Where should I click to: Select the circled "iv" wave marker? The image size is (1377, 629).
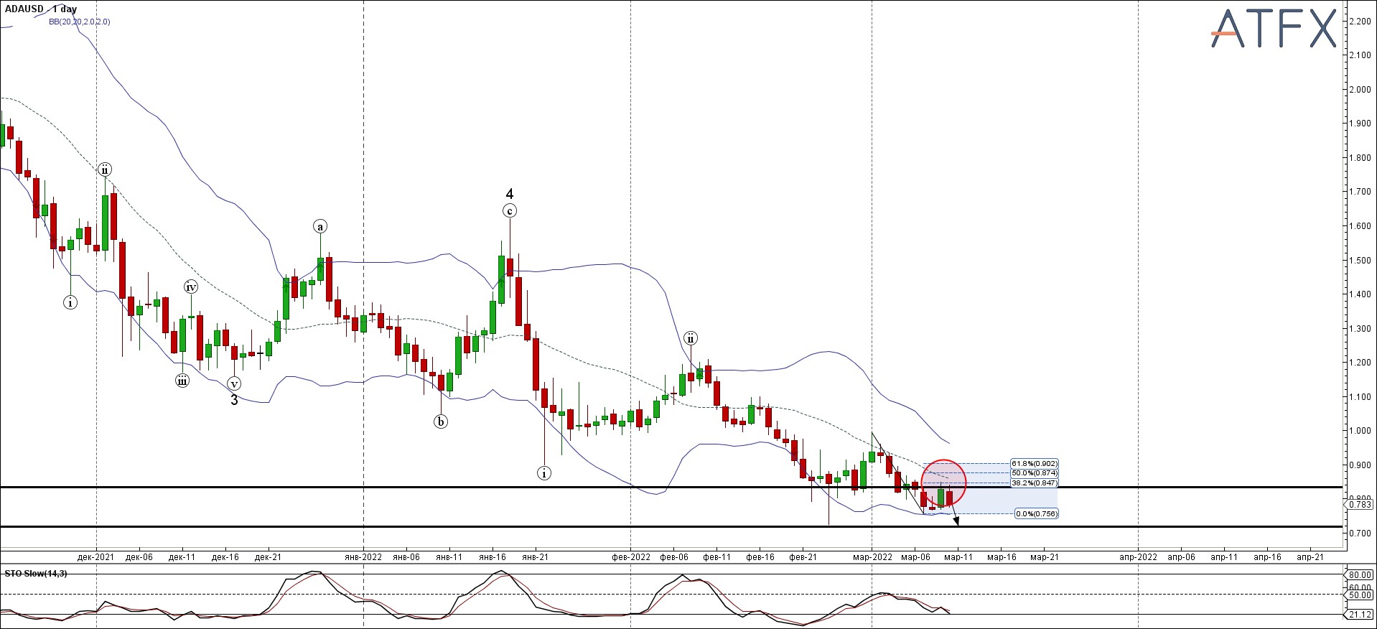[x=191, y=287]
